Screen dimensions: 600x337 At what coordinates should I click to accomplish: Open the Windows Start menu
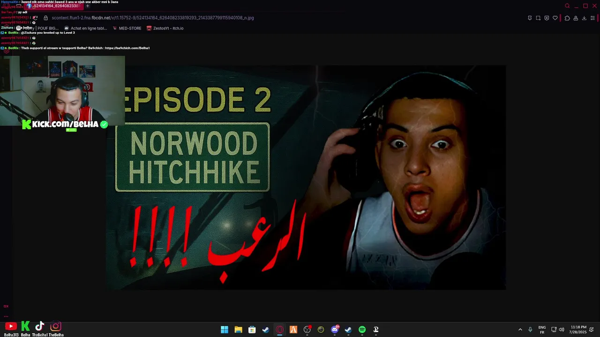(225, 330)
